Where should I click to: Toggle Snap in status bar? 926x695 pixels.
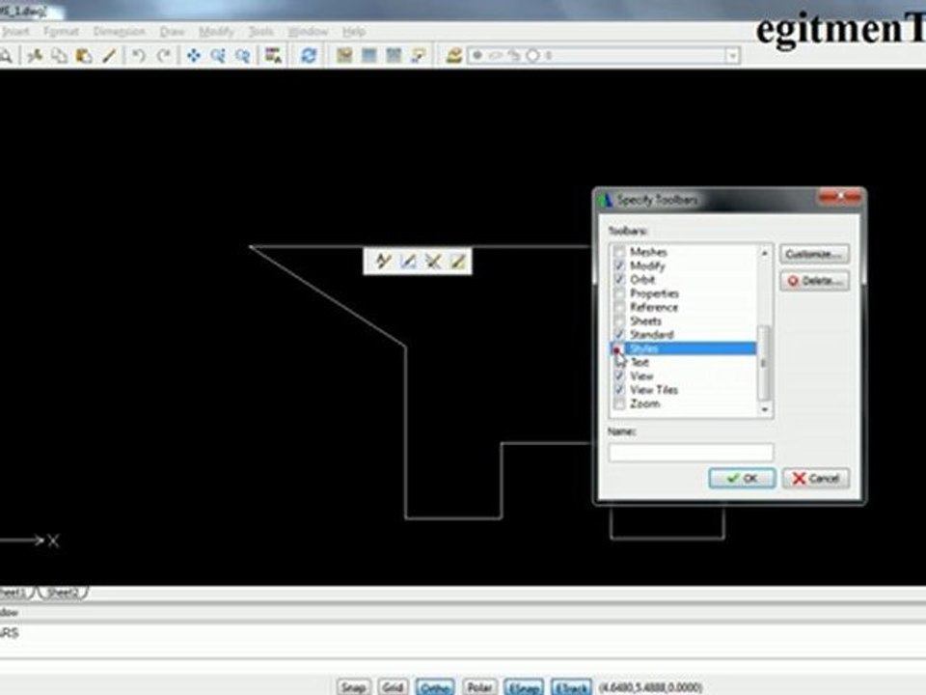click(353, 687)
